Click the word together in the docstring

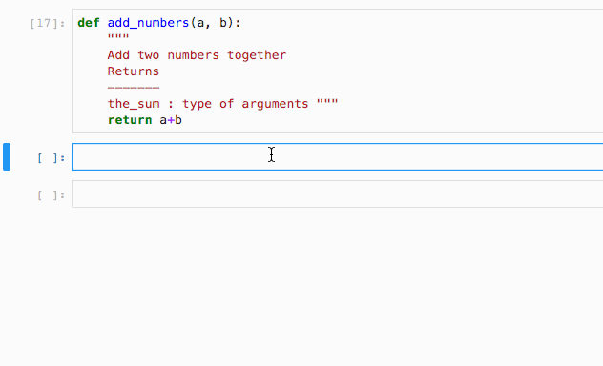[x=257, y=55]
